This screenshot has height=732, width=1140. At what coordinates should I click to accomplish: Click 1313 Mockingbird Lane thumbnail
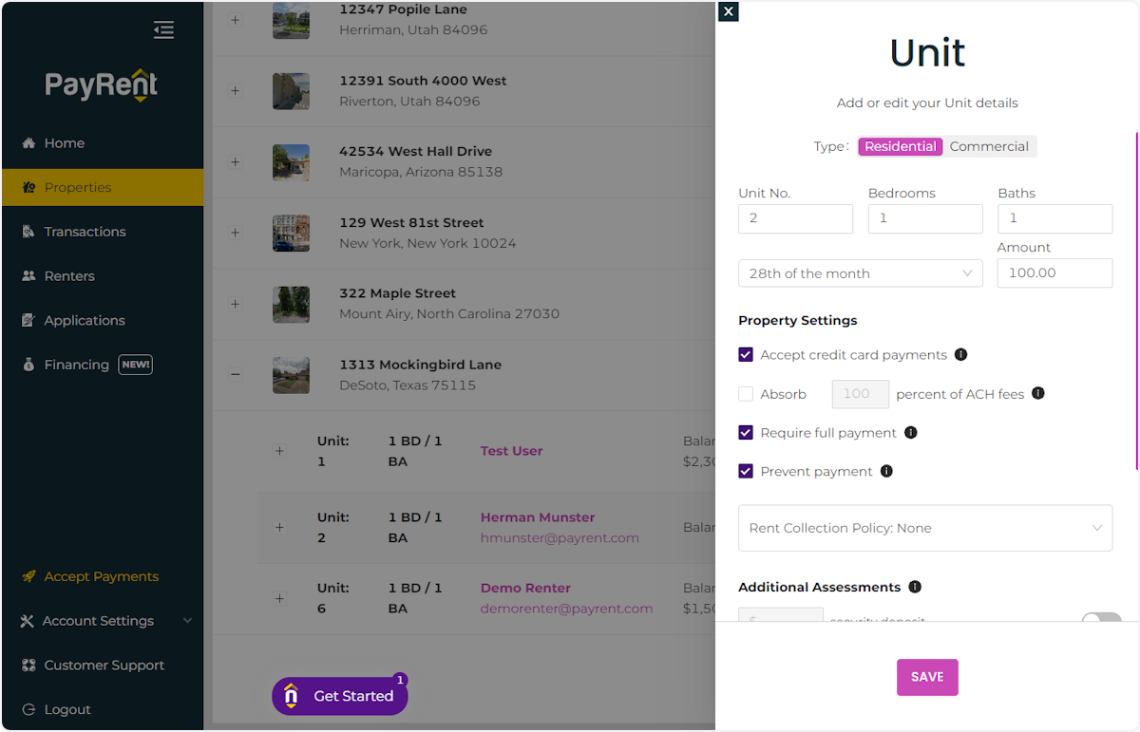tap(291, 375)
